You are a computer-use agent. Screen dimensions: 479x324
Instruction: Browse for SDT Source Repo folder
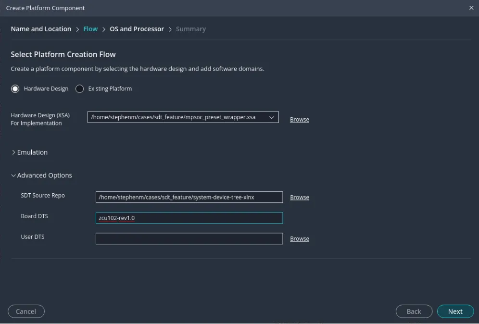[299, 198]
